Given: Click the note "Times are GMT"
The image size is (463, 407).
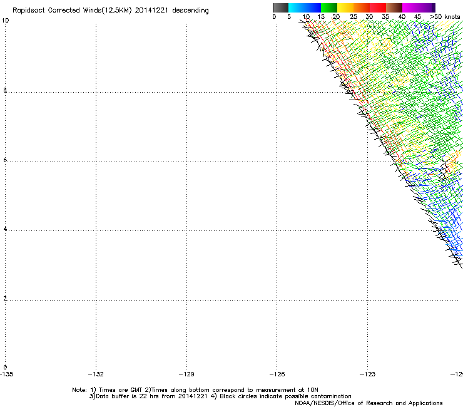Looking at the screenshot, I should coord(121,390).
